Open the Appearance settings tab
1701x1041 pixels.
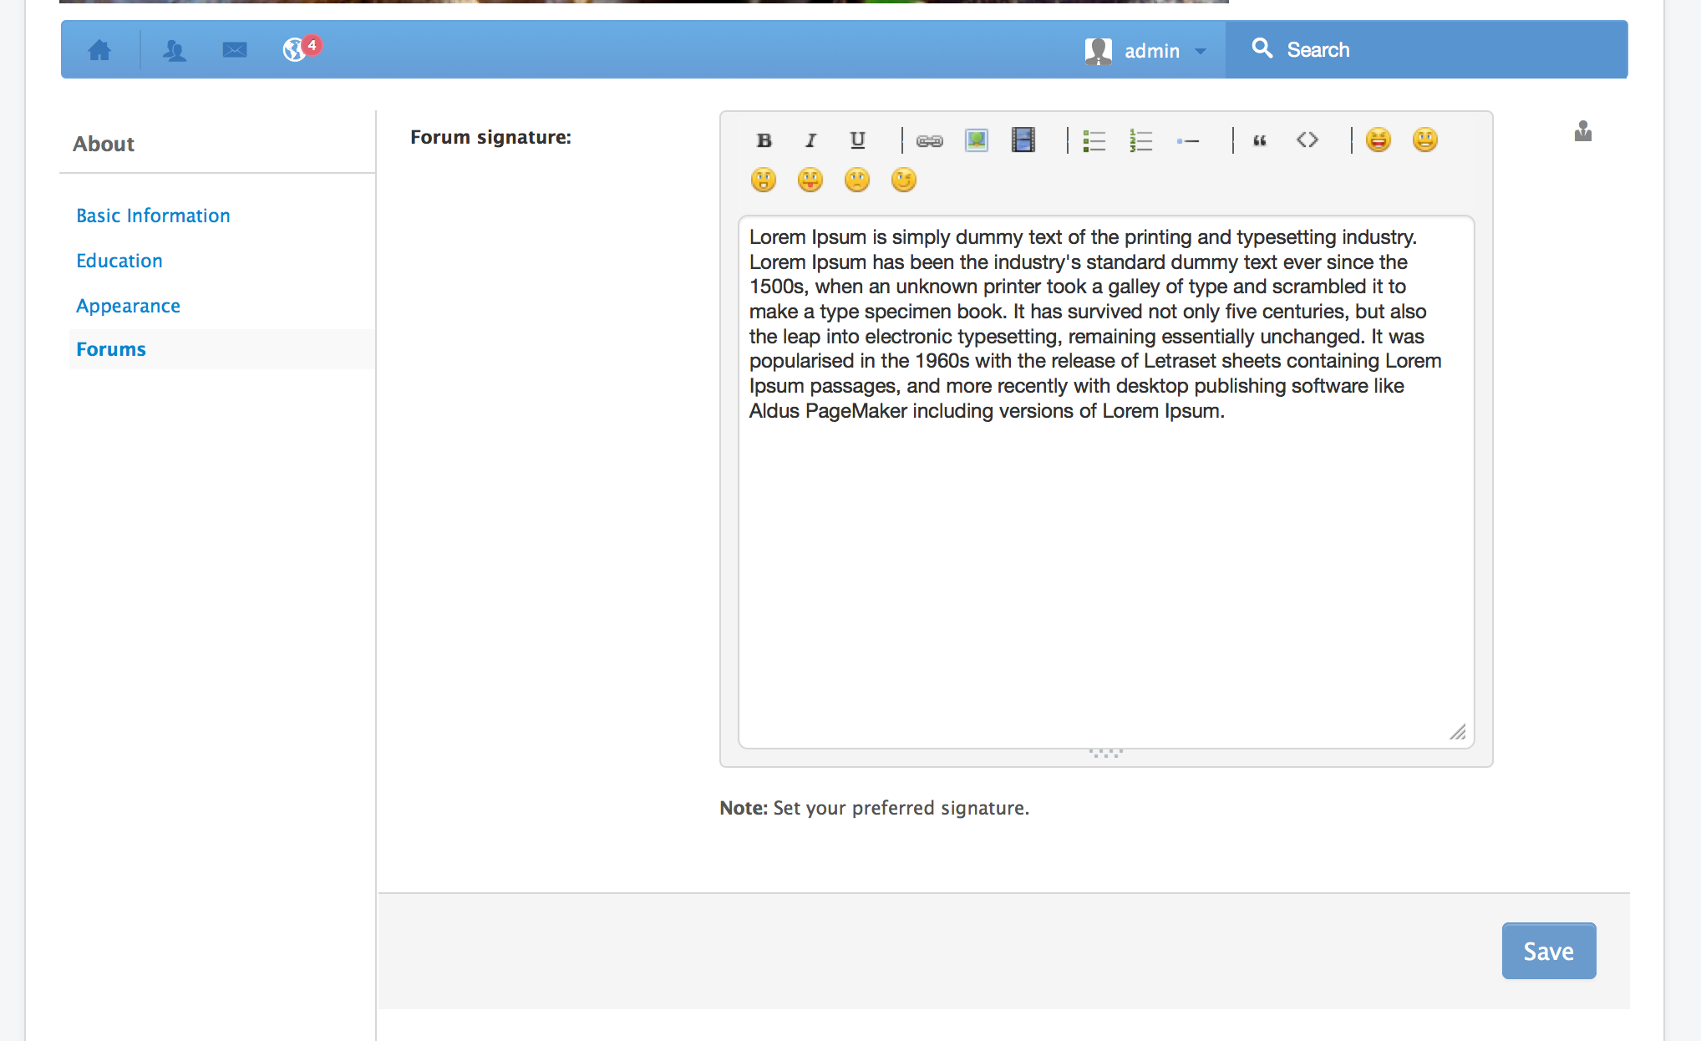(x=128, y=306)
